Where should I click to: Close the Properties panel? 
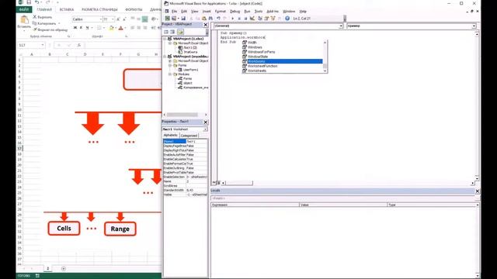click(205, 122)
